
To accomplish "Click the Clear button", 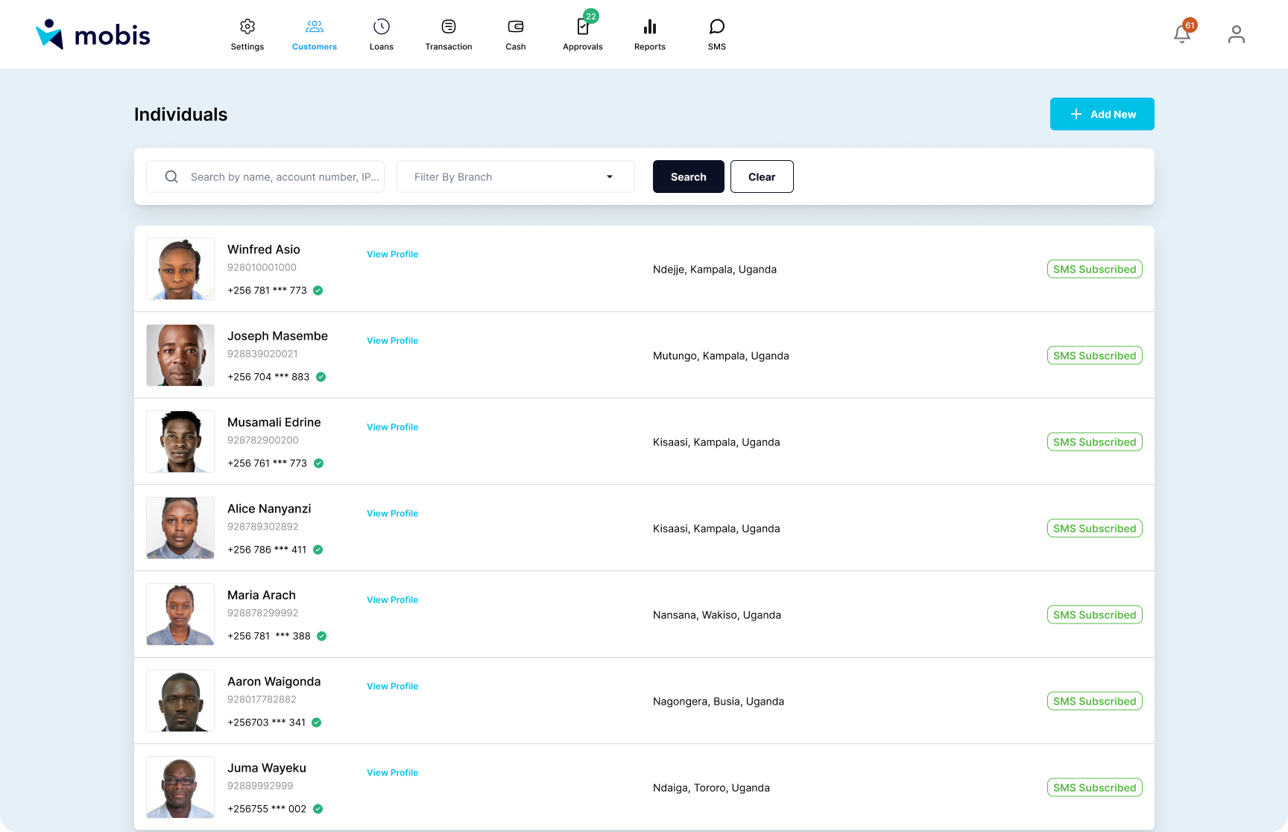I will tap(761, 177).
